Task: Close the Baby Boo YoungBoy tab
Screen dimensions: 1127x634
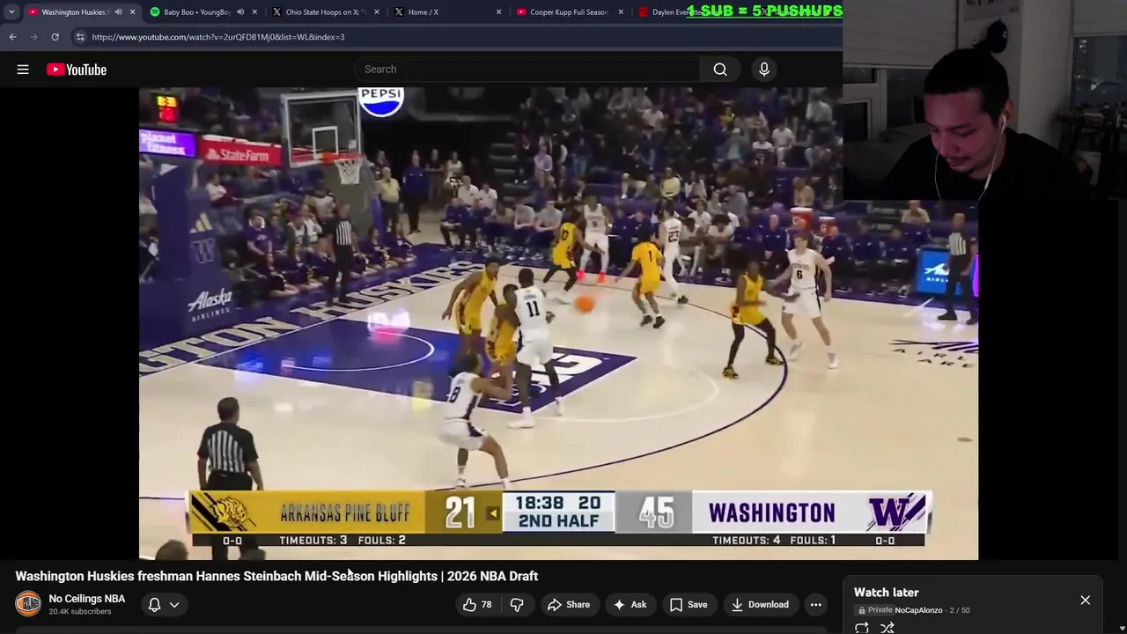Action: [x=255, y=12]
